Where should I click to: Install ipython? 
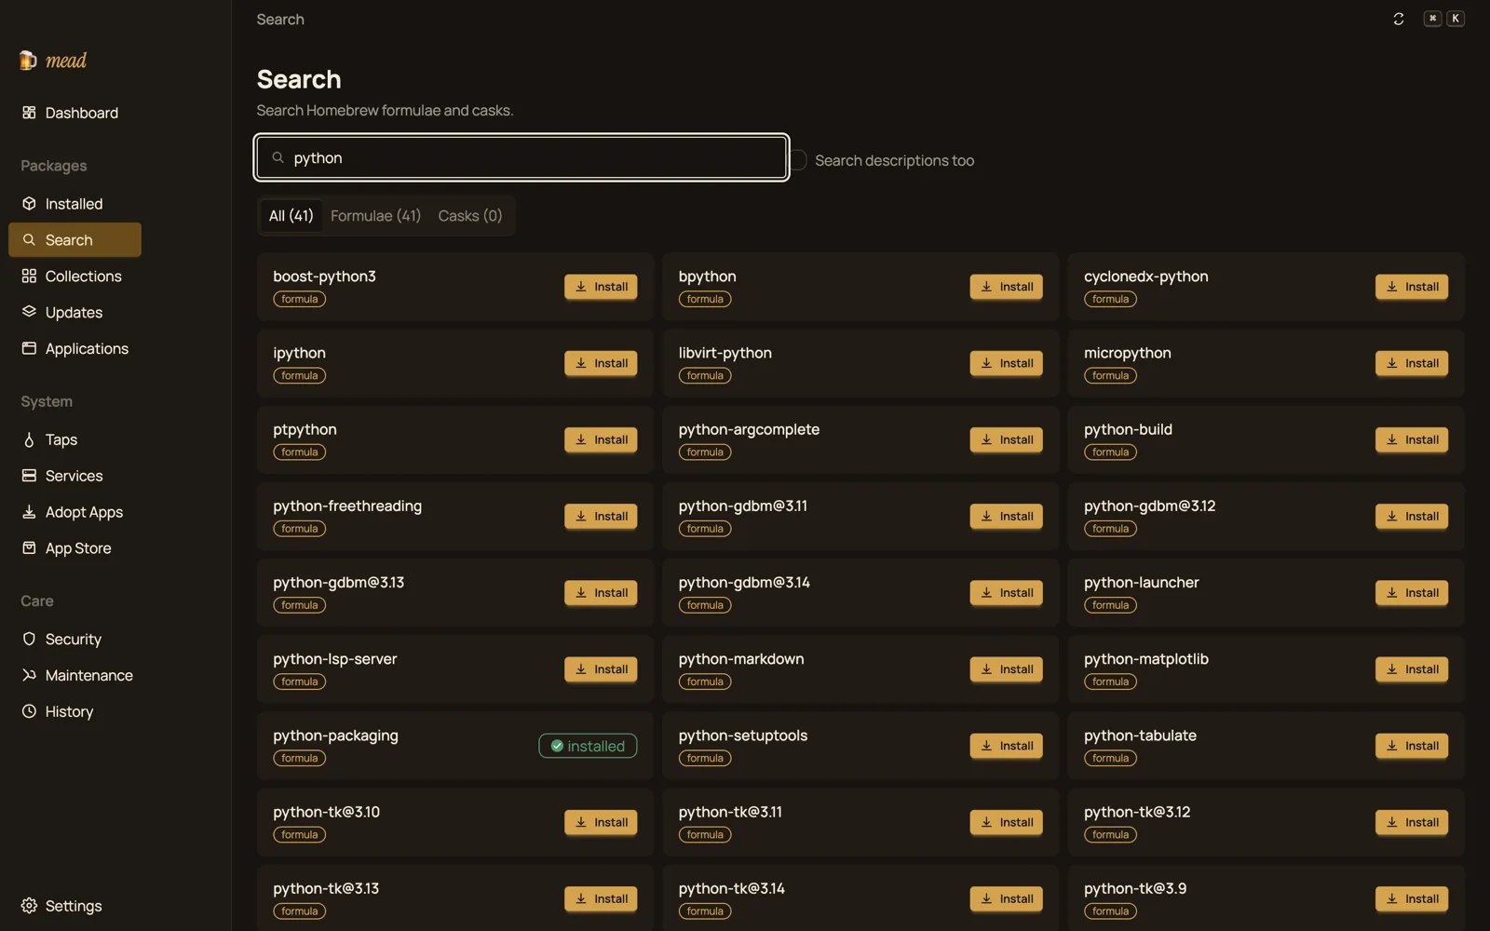(601, 363)
